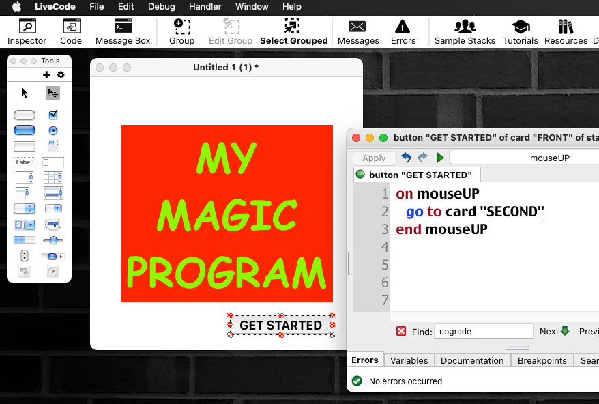Pick the popup menu control in Tools
This screenshot has height=404, width=599.
(53, 224)
